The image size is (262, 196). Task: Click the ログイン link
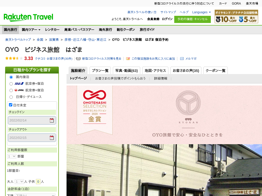coord(167,19)
